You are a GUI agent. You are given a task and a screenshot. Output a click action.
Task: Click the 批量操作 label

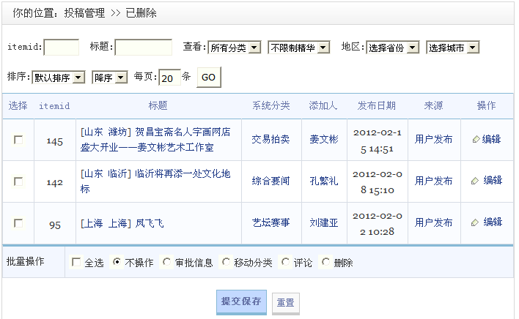26,261
